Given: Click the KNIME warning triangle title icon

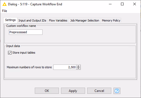Looking at the screenshot, I should (5, 4).
